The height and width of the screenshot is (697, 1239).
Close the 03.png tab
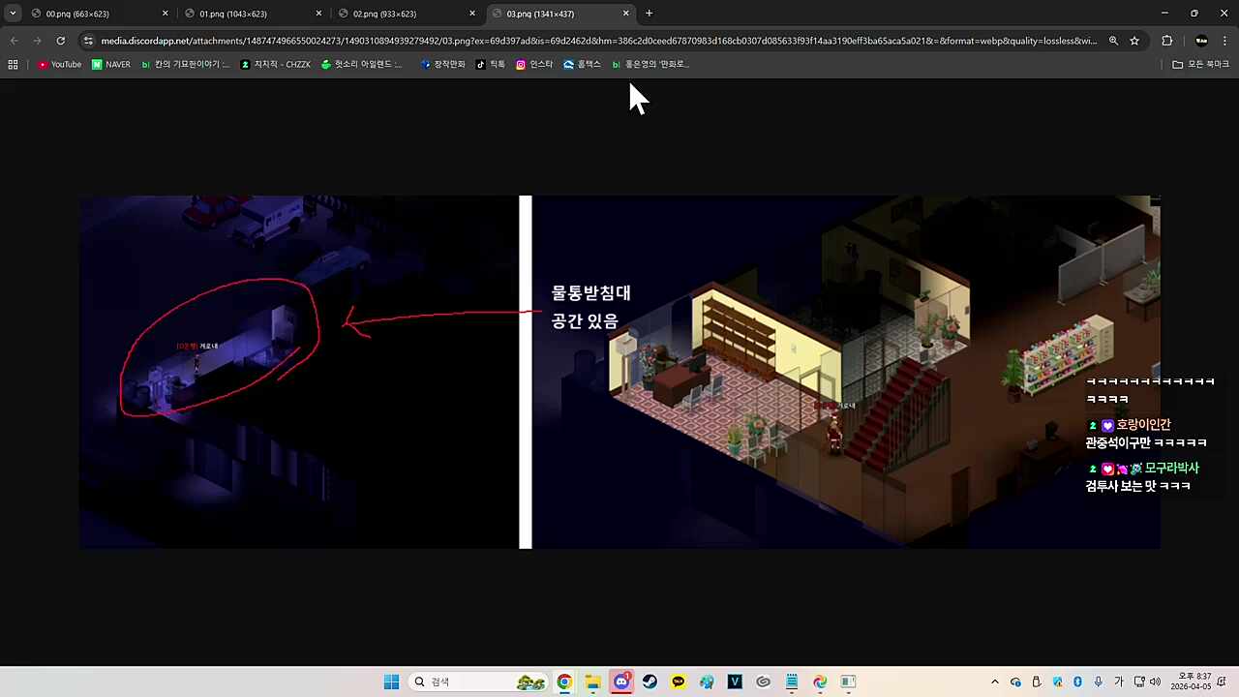pyautogui.click(x=625, y=14)
